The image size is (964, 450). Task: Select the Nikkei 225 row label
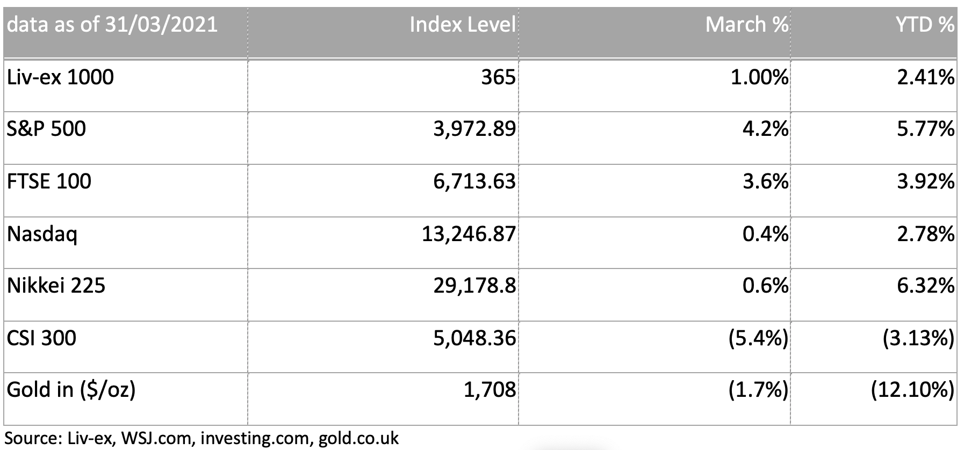(56, 285)
